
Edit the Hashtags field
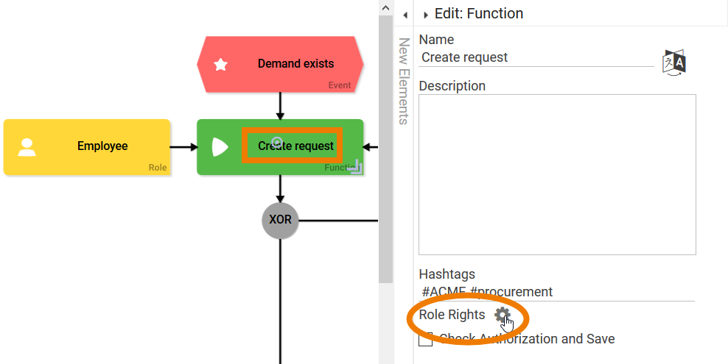pos(556,292)
